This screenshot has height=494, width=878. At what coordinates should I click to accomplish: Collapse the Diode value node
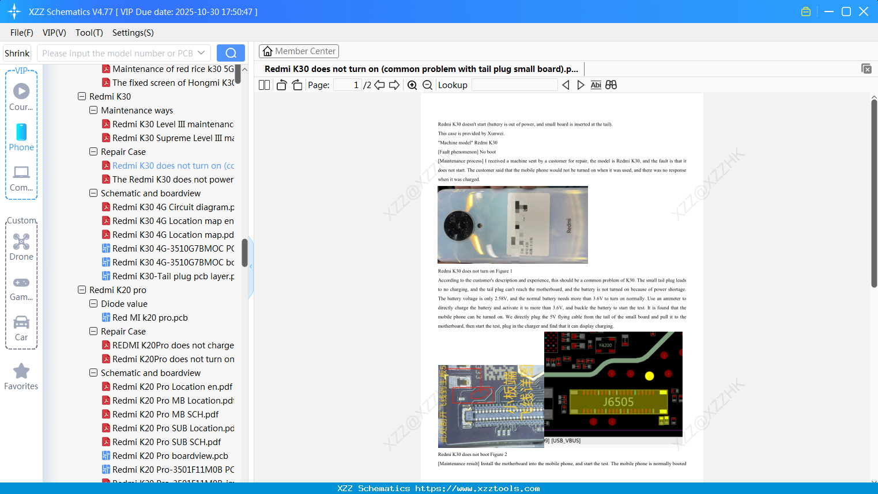(93, 303)
